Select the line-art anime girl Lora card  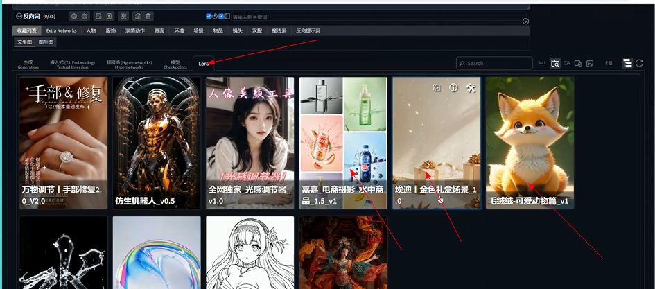click(250, 252)
